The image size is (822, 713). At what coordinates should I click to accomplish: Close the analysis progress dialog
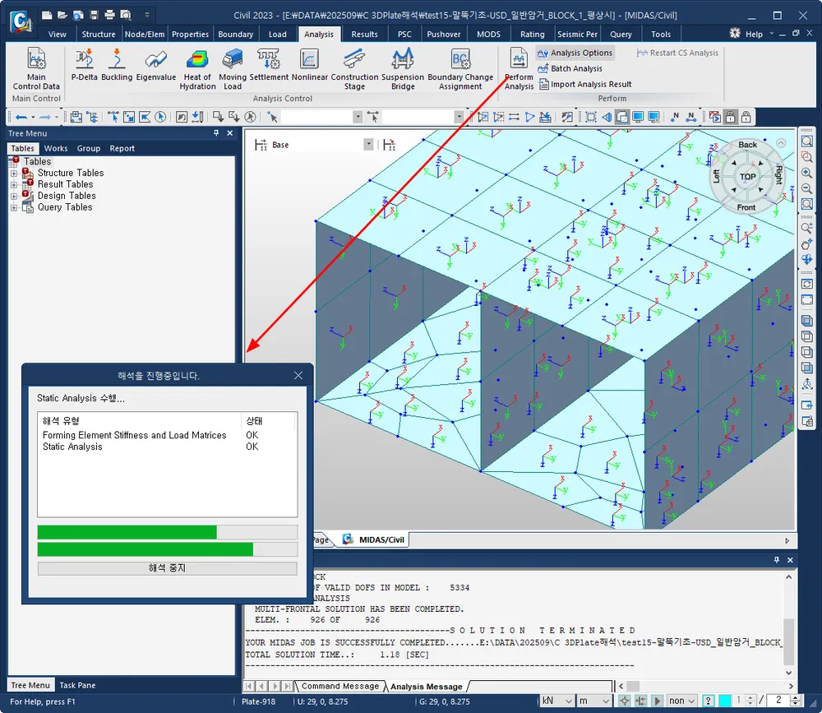[298, 375]
